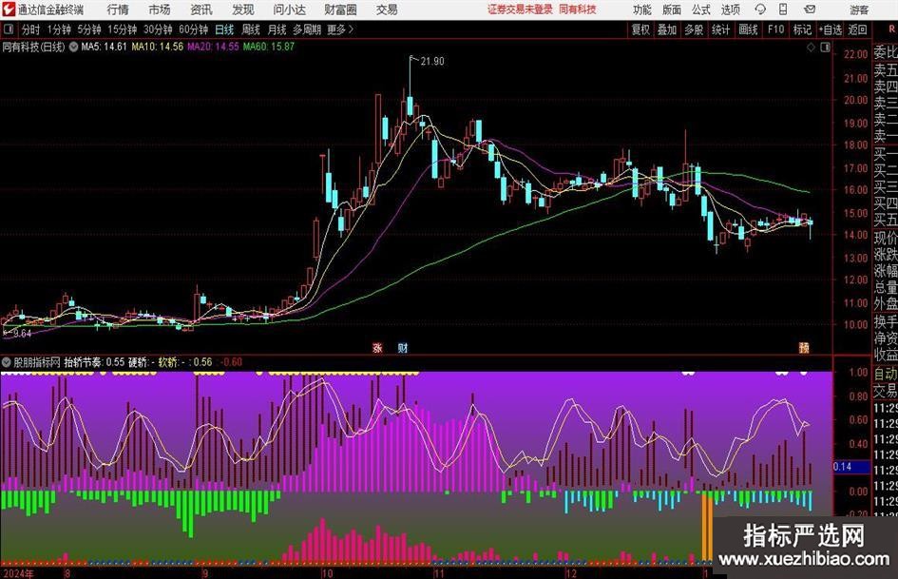This screenshot has height=579, width=898.
Task: Toggle the right info panel icon
Action: (x=825, y=48)
